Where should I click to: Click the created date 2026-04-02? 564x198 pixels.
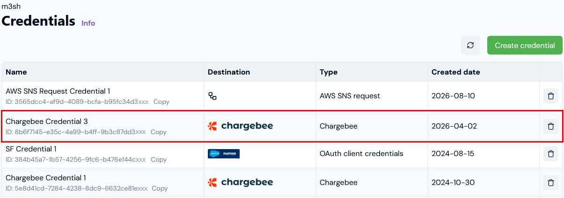click(454, 126)
